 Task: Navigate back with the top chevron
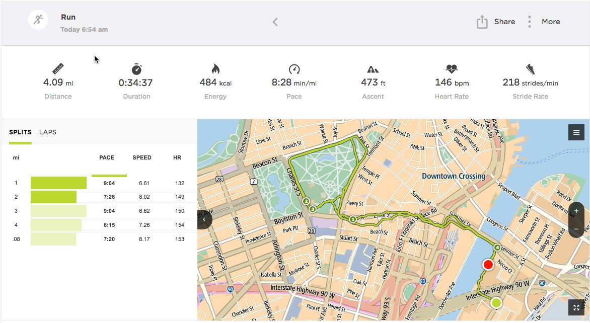275,22
